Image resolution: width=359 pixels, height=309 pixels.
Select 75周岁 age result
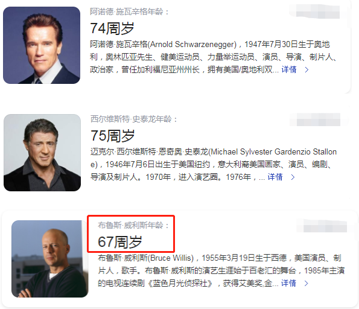112,136
